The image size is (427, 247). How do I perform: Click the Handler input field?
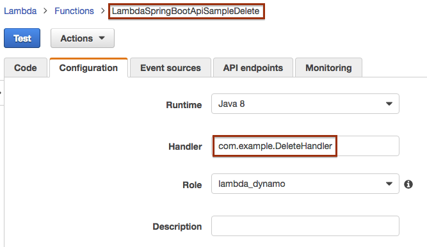[x=305, y=146]
